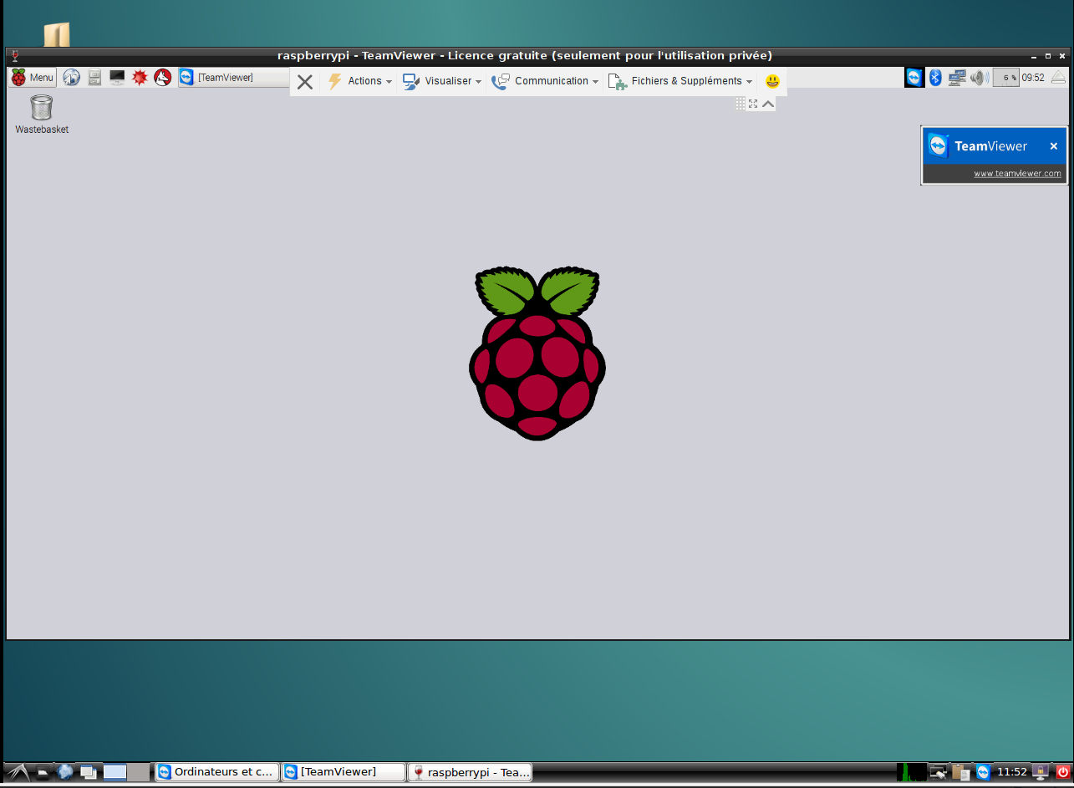1074x788 pixels.
Task: Select 'raspberrypi - Tea...' taskbar button
Action: click(x=471, y=772)
